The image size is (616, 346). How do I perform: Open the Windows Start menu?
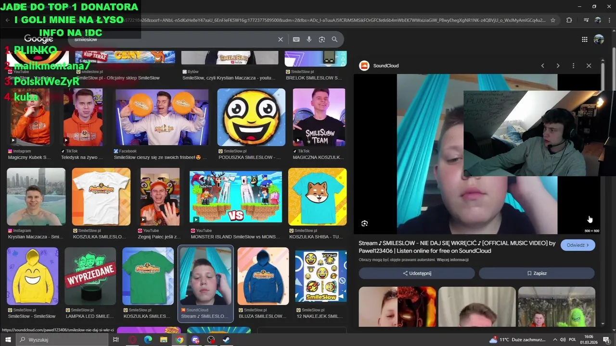click(8, 340)
